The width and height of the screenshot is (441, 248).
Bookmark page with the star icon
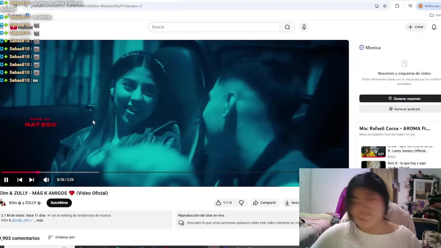click(385, 6)
